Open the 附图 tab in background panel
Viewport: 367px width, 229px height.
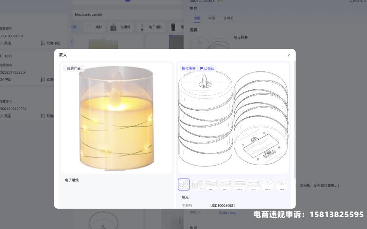click(211, 18)
